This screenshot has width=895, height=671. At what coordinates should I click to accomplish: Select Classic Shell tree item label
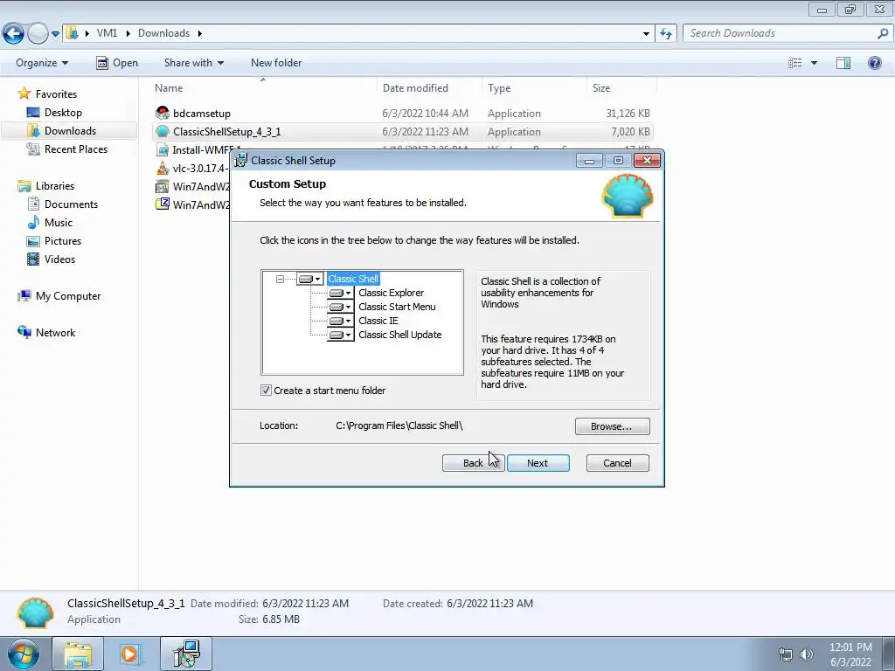[x=353, y=279]
